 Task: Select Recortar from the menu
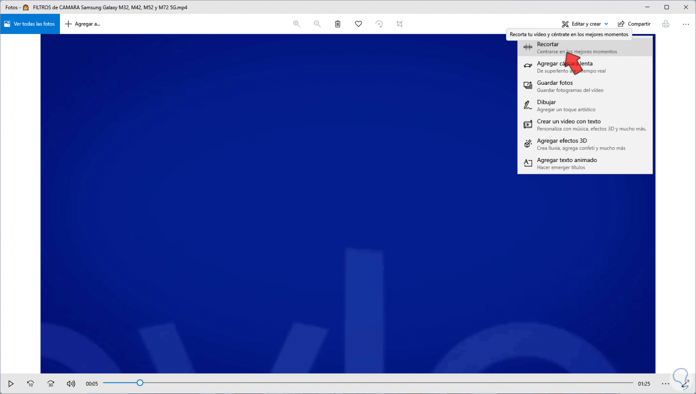[585, 47]
